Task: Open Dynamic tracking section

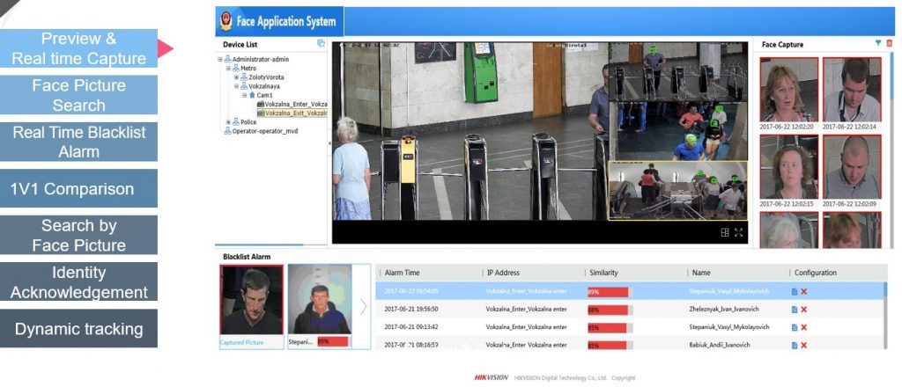Action: click(x=78, y=328)
